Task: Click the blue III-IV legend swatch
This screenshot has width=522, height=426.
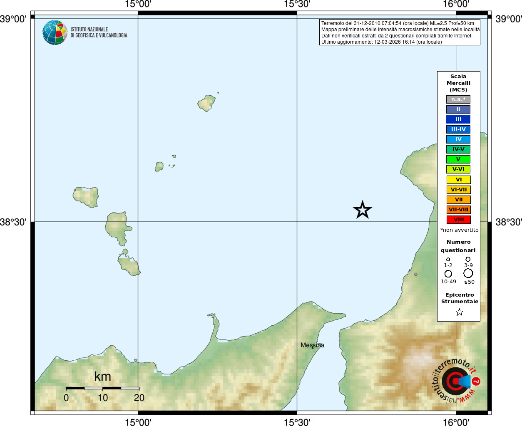Action: coord(458,129)
